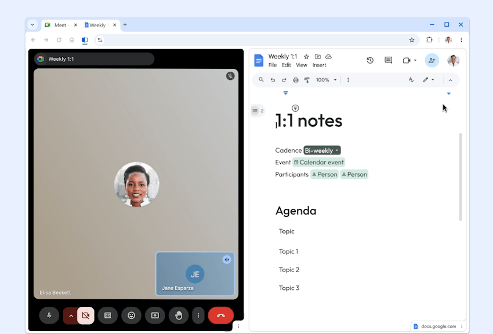493x334 pixels.
Task: Click the paint format roller icon
Action: [x=307, y=80]
